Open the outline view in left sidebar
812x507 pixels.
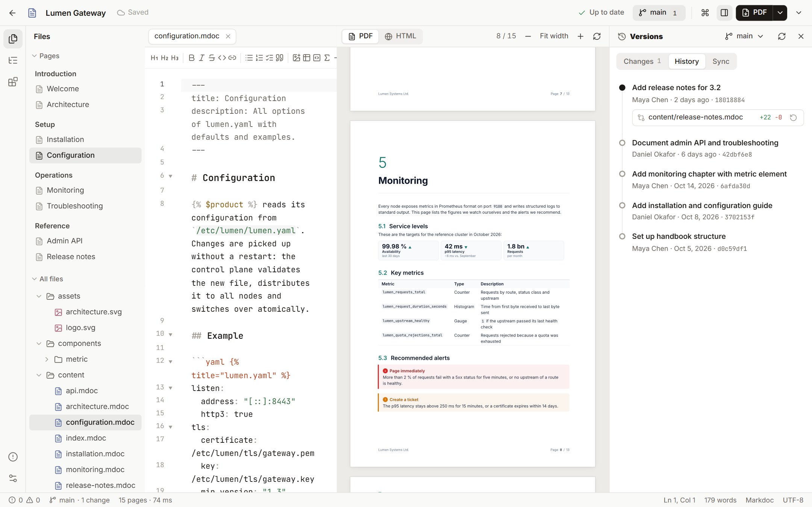pyautogui.click(x=13, y=60)
